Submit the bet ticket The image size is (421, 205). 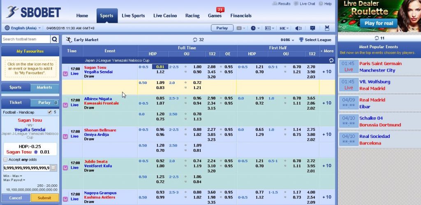click(x=44, y=198)
